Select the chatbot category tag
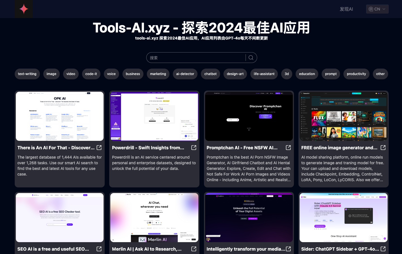The width and height of the screenshot is (402, 254). click(x=210, y=74)
